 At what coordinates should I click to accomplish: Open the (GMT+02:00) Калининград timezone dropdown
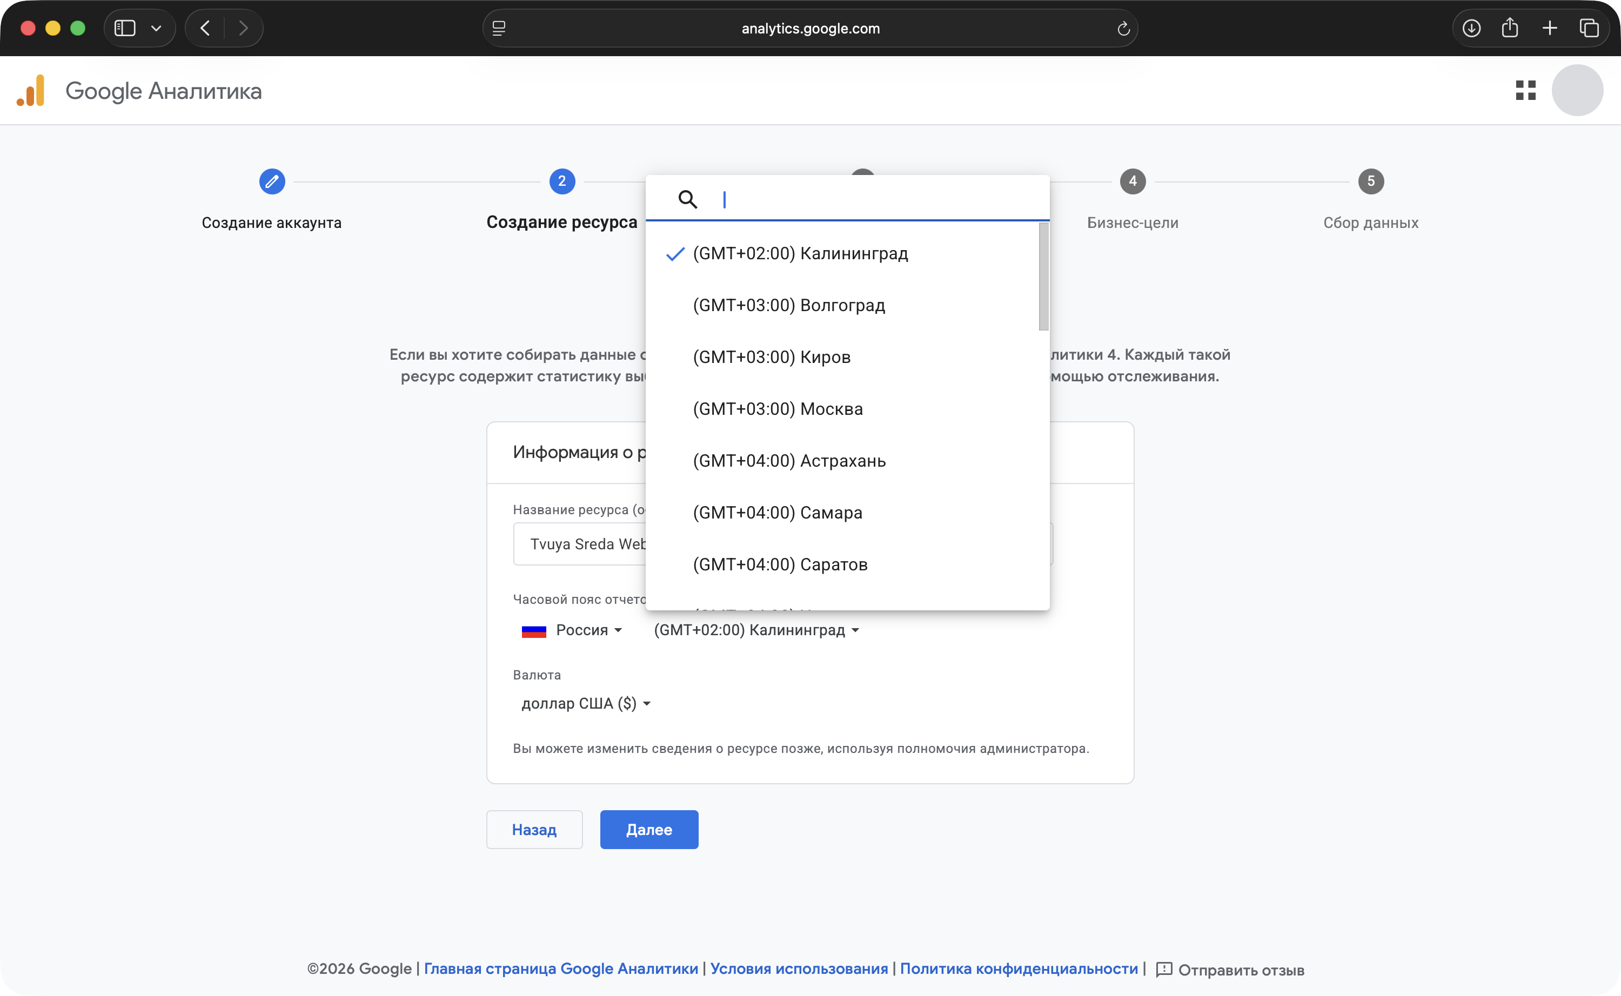tap(756, 630)
